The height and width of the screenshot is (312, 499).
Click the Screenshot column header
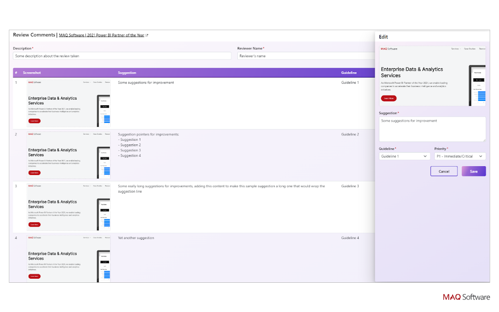point(32,73)
